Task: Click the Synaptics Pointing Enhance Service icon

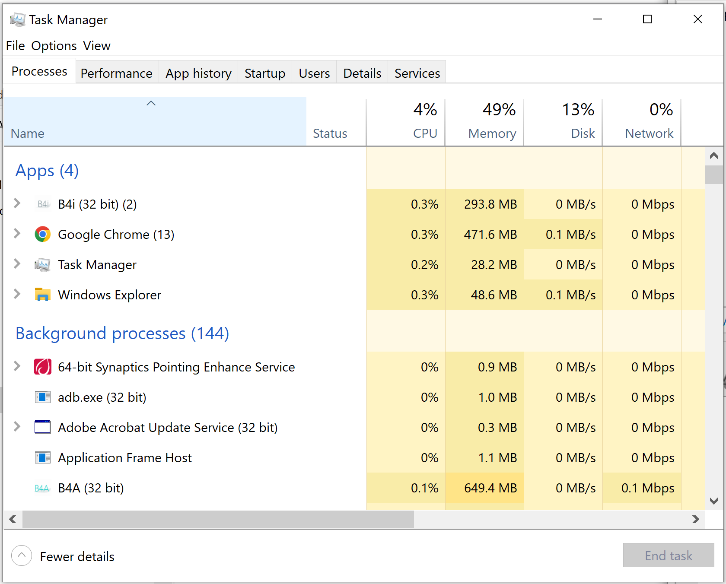Action: click(42, 367)
